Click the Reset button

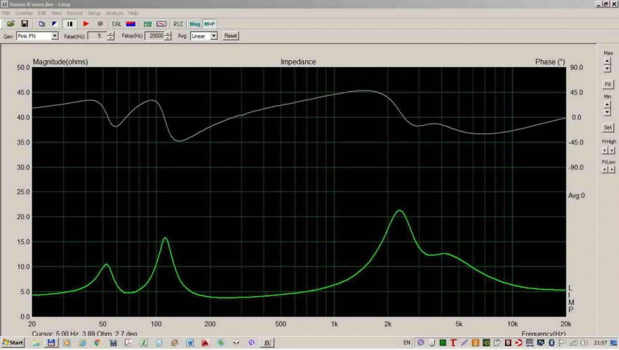230,36
